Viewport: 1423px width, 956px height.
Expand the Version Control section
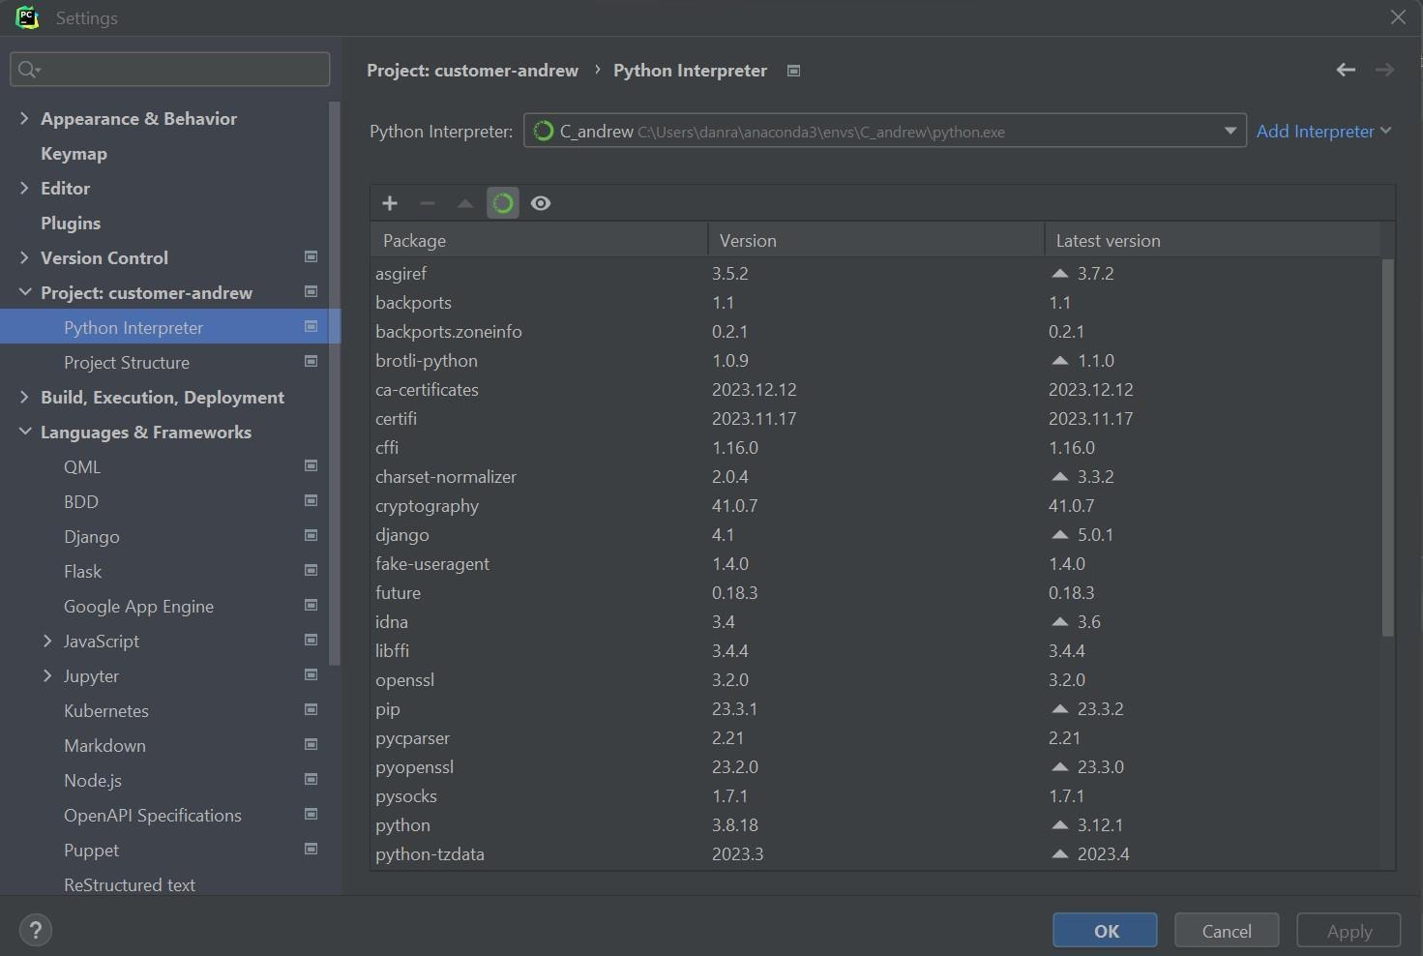click(x=24, y=257)
